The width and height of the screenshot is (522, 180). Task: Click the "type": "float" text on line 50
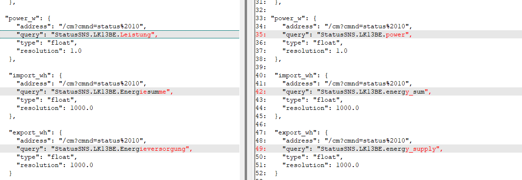(x=312, y=157)
